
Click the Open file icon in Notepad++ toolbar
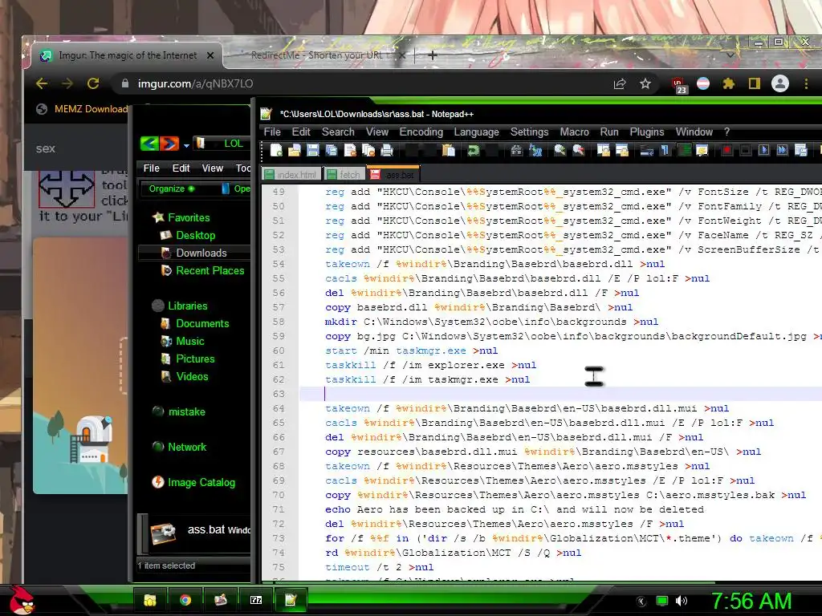click(x=294, y=151)
